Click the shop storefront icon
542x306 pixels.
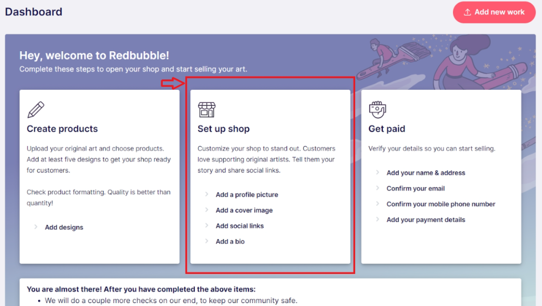[206, 109]
